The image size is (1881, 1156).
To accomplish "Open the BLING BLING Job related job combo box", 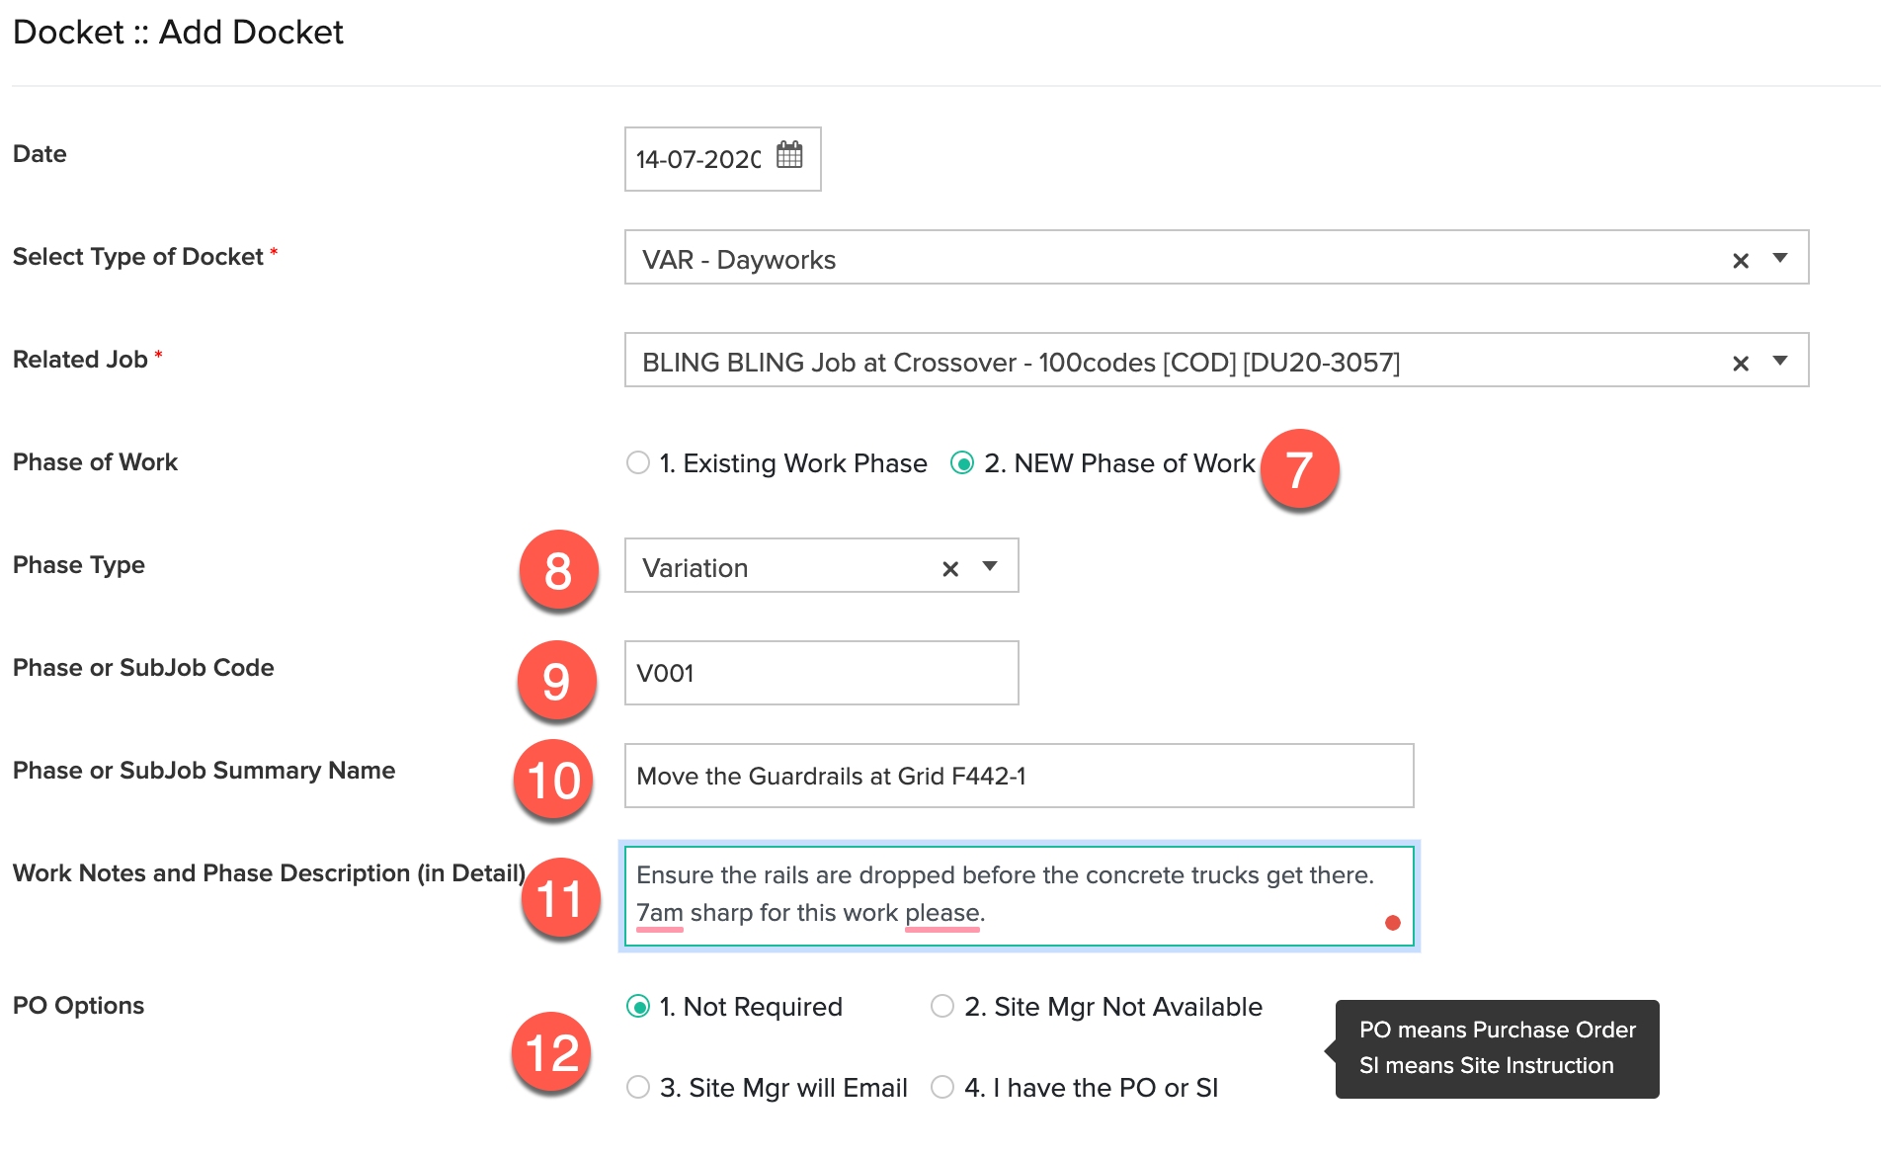I will pos(1216,360).
